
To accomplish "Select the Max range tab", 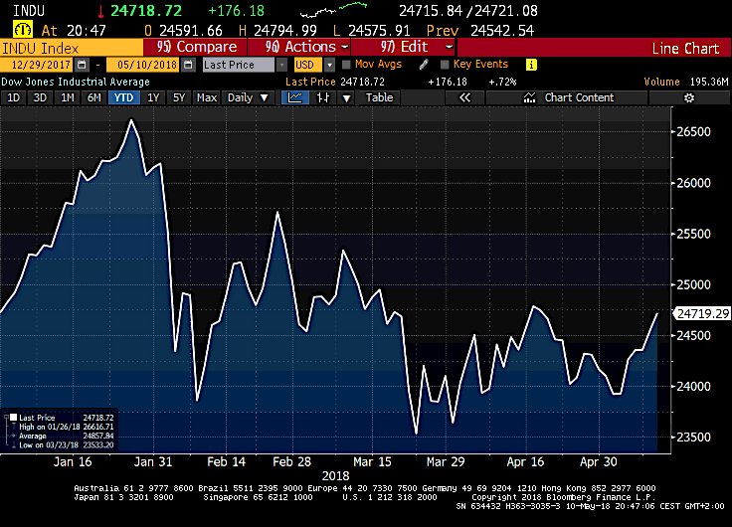I will 207,97.
